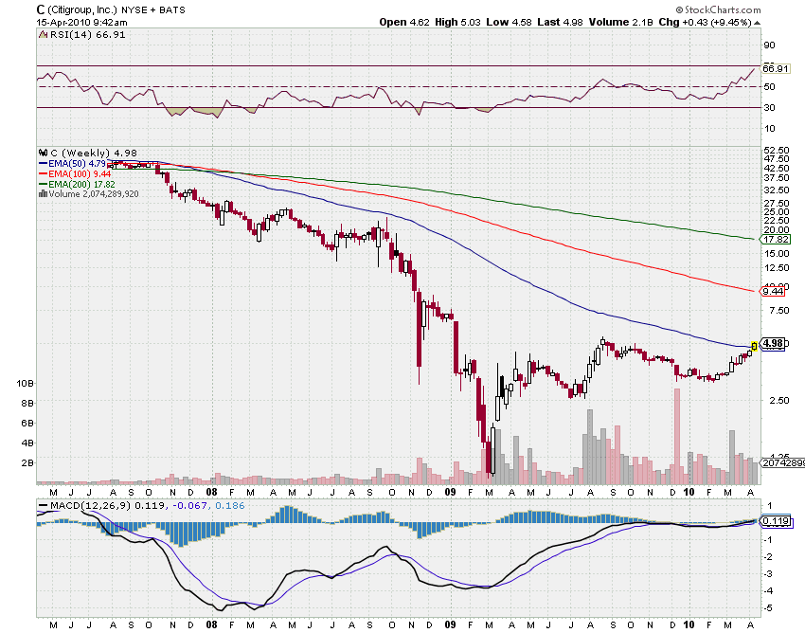Screen dimensions: 805x633
Task: Open the StockCharts.com link
Action: click(718, 9)
